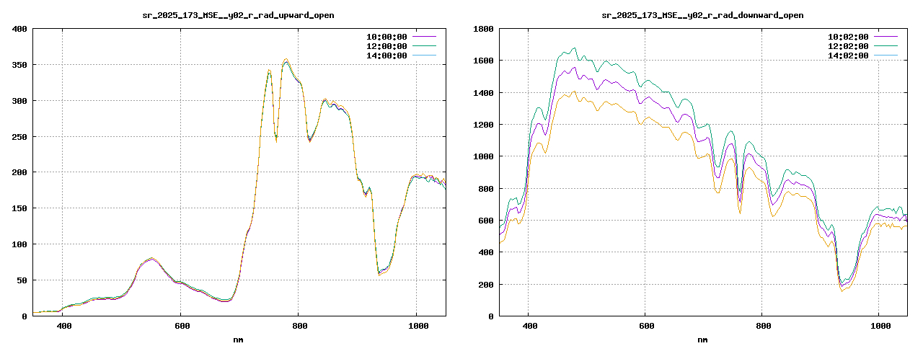Click y-axis tick 50 on upward chart

tap(22, 280)
